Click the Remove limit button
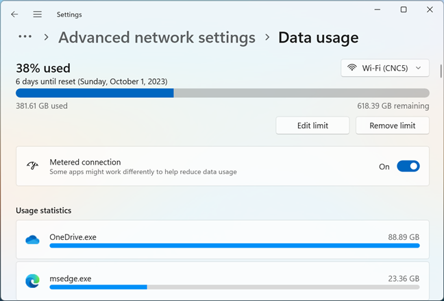 tap(393, 125)
